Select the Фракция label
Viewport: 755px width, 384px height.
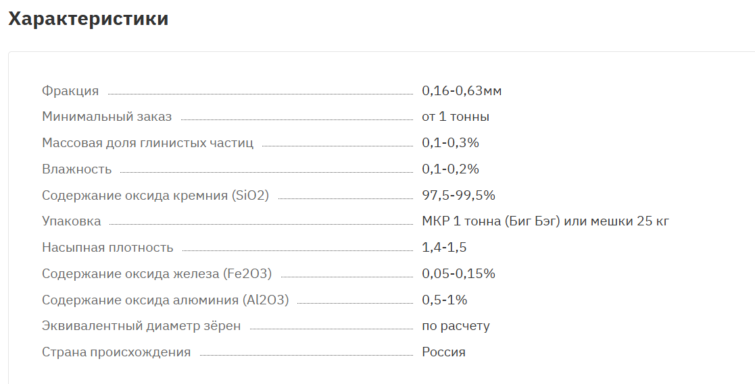pos(70,91)
